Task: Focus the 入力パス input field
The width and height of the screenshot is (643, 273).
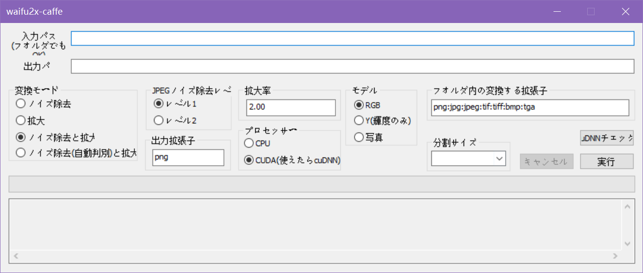Action: pos(353,38)
